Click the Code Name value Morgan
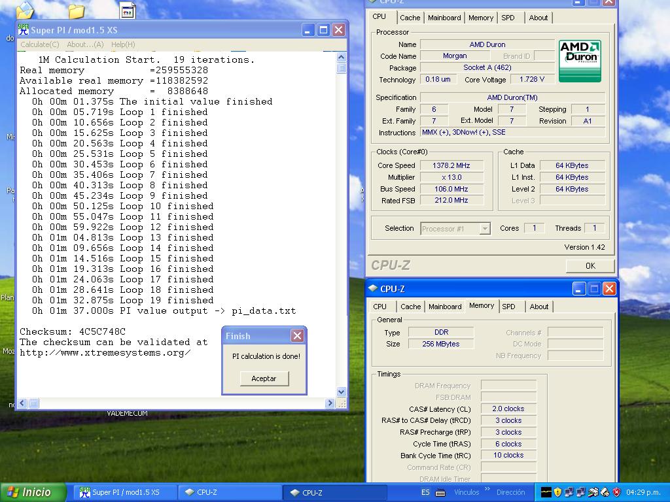Image resolution: width=670 pixels, height=502 pixels. pos(455,56)
